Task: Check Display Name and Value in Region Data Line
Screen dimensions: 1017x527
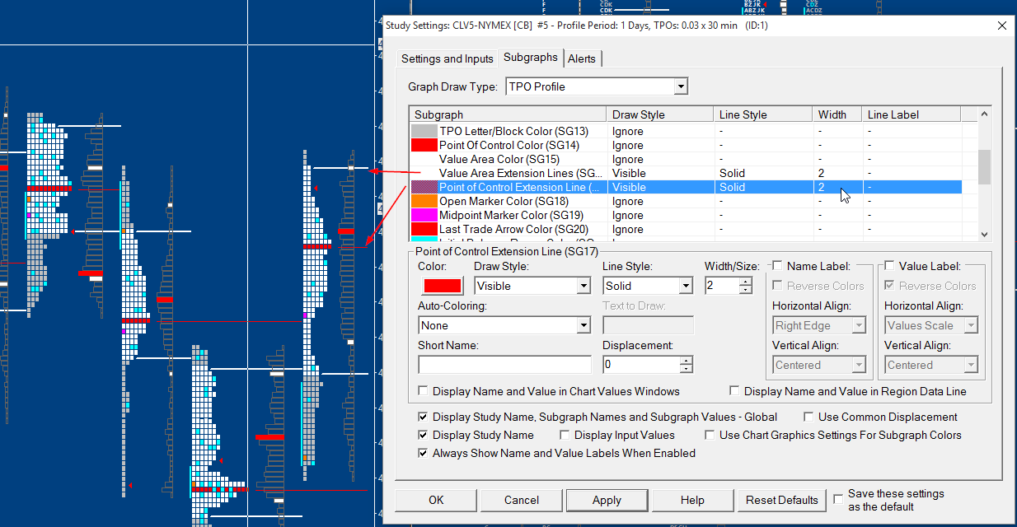Action: [x=735, y=391]
